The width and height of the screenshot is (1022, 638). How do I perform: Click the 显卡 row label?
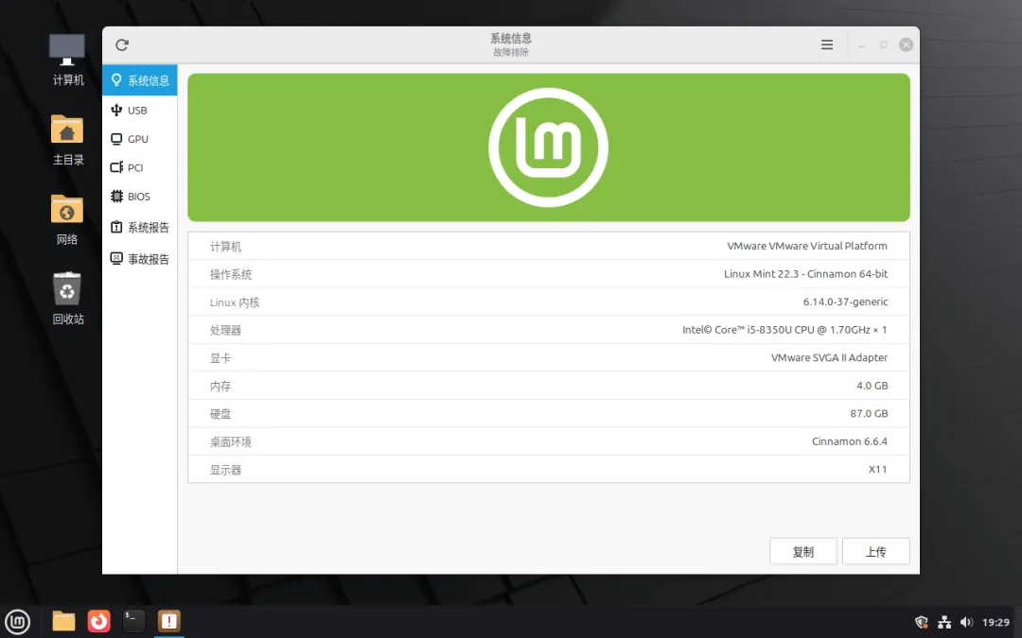click(220, 359)
